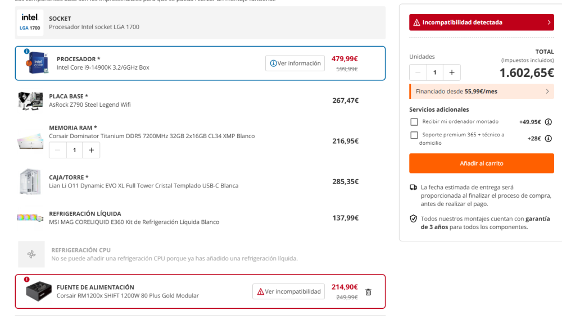562x320 pixels.
Task: Click the disabled 'REFRIGERACIÓN CPU' heading
Action: click(x=81, y=250)
